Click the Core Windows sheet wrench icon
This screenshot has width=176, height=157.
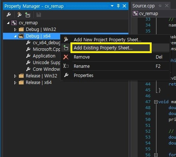[28, 69]
